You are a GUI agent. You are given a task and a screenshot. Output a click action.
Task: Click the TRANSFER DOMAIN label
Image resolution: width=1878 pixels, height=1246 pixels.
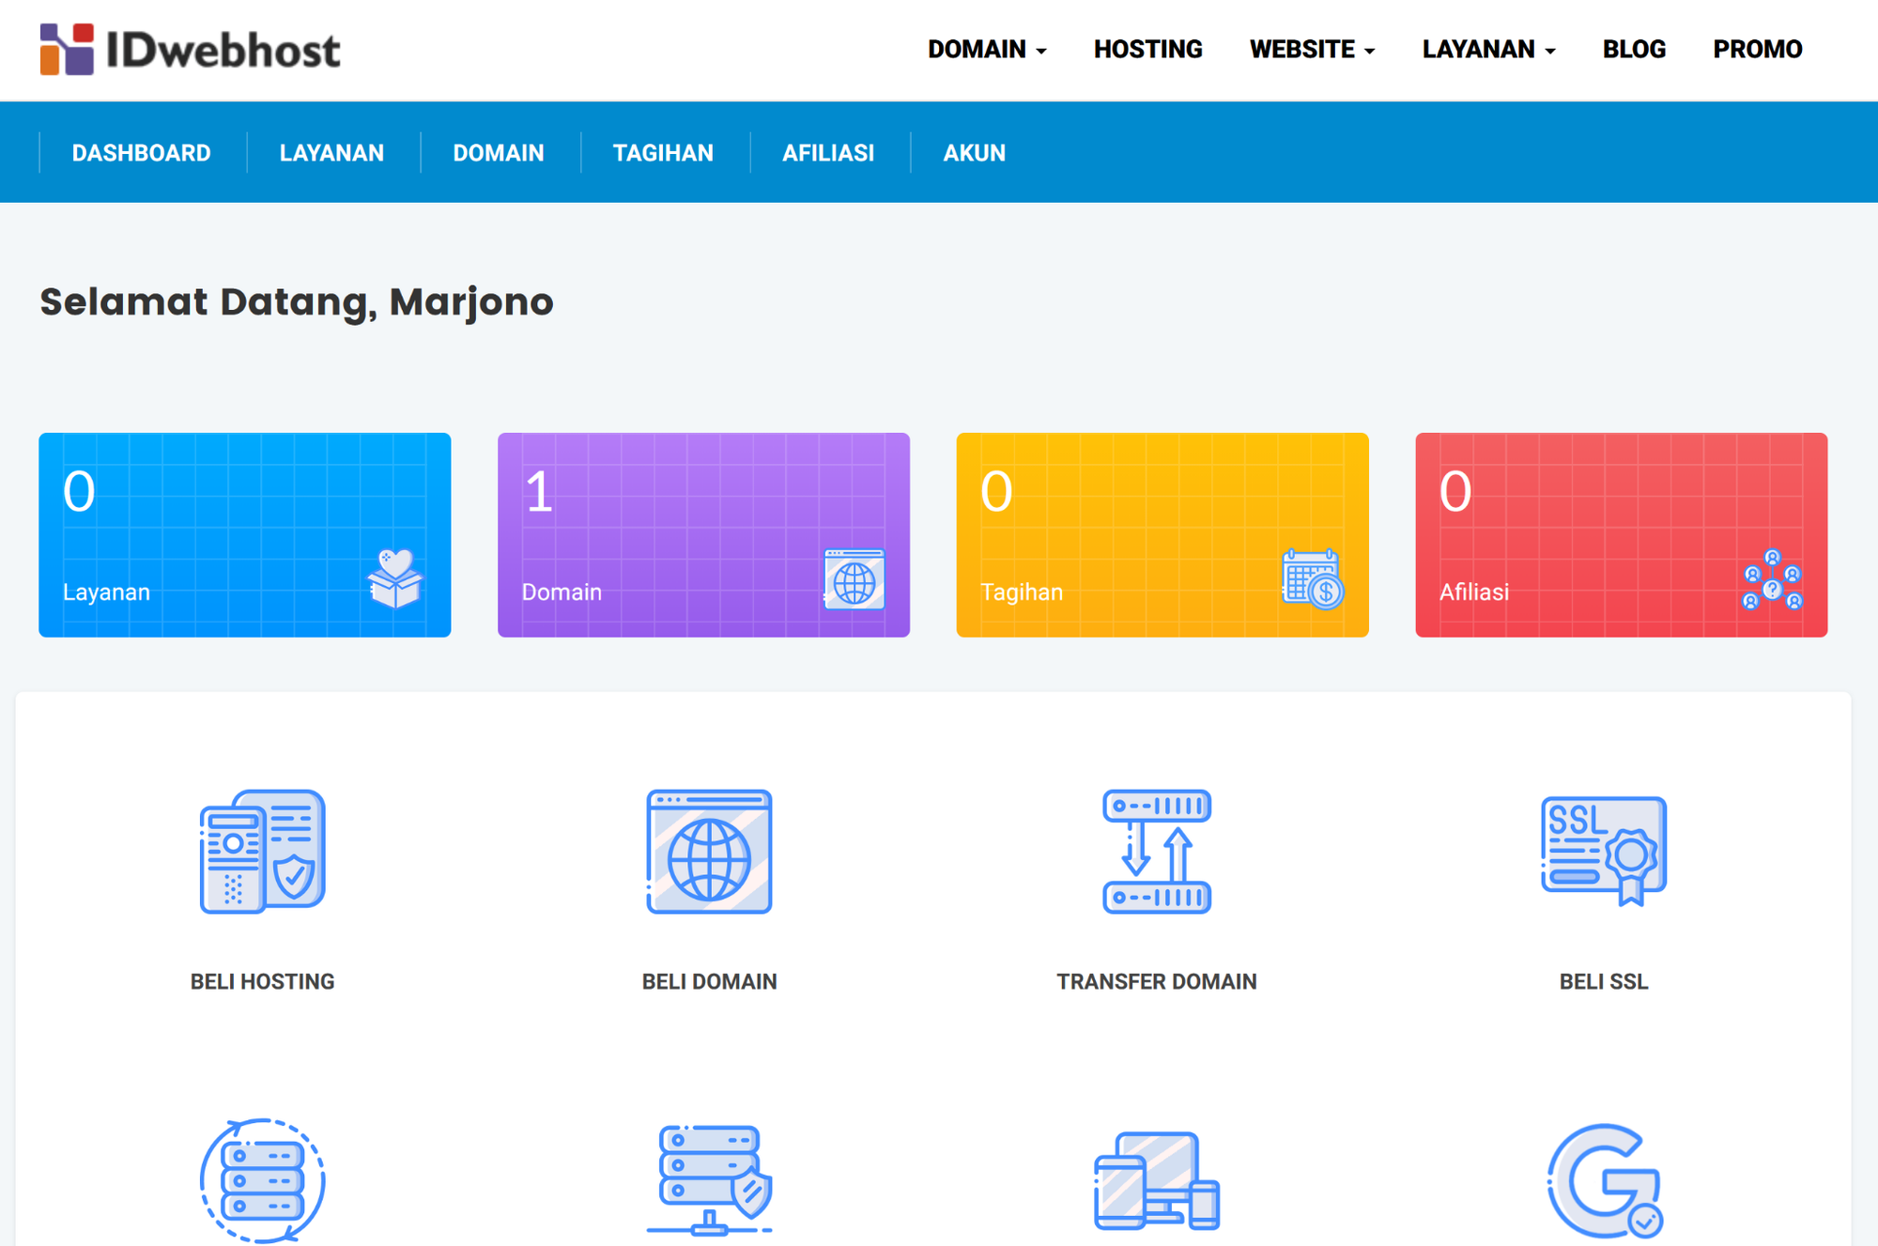[x=1157, y=981]
